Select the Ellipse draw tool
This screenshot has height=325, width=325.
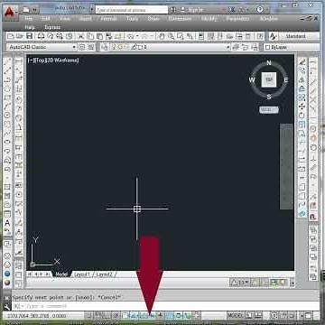(7, 142)
